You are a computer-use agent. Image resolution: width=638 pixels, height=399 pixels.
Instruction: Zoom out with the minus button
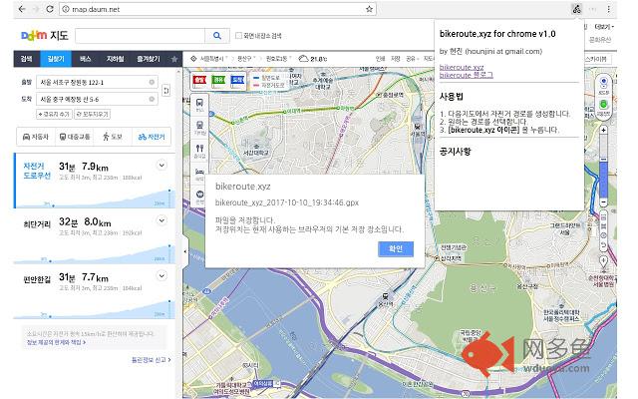coord(603,202)
